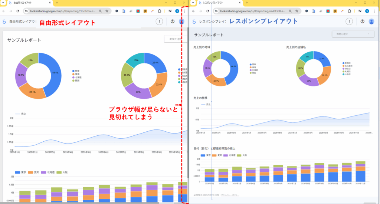Reload the page in the right window
Image resolution: width=380 pixels, height=204 pixels.
tap(208, 11)
